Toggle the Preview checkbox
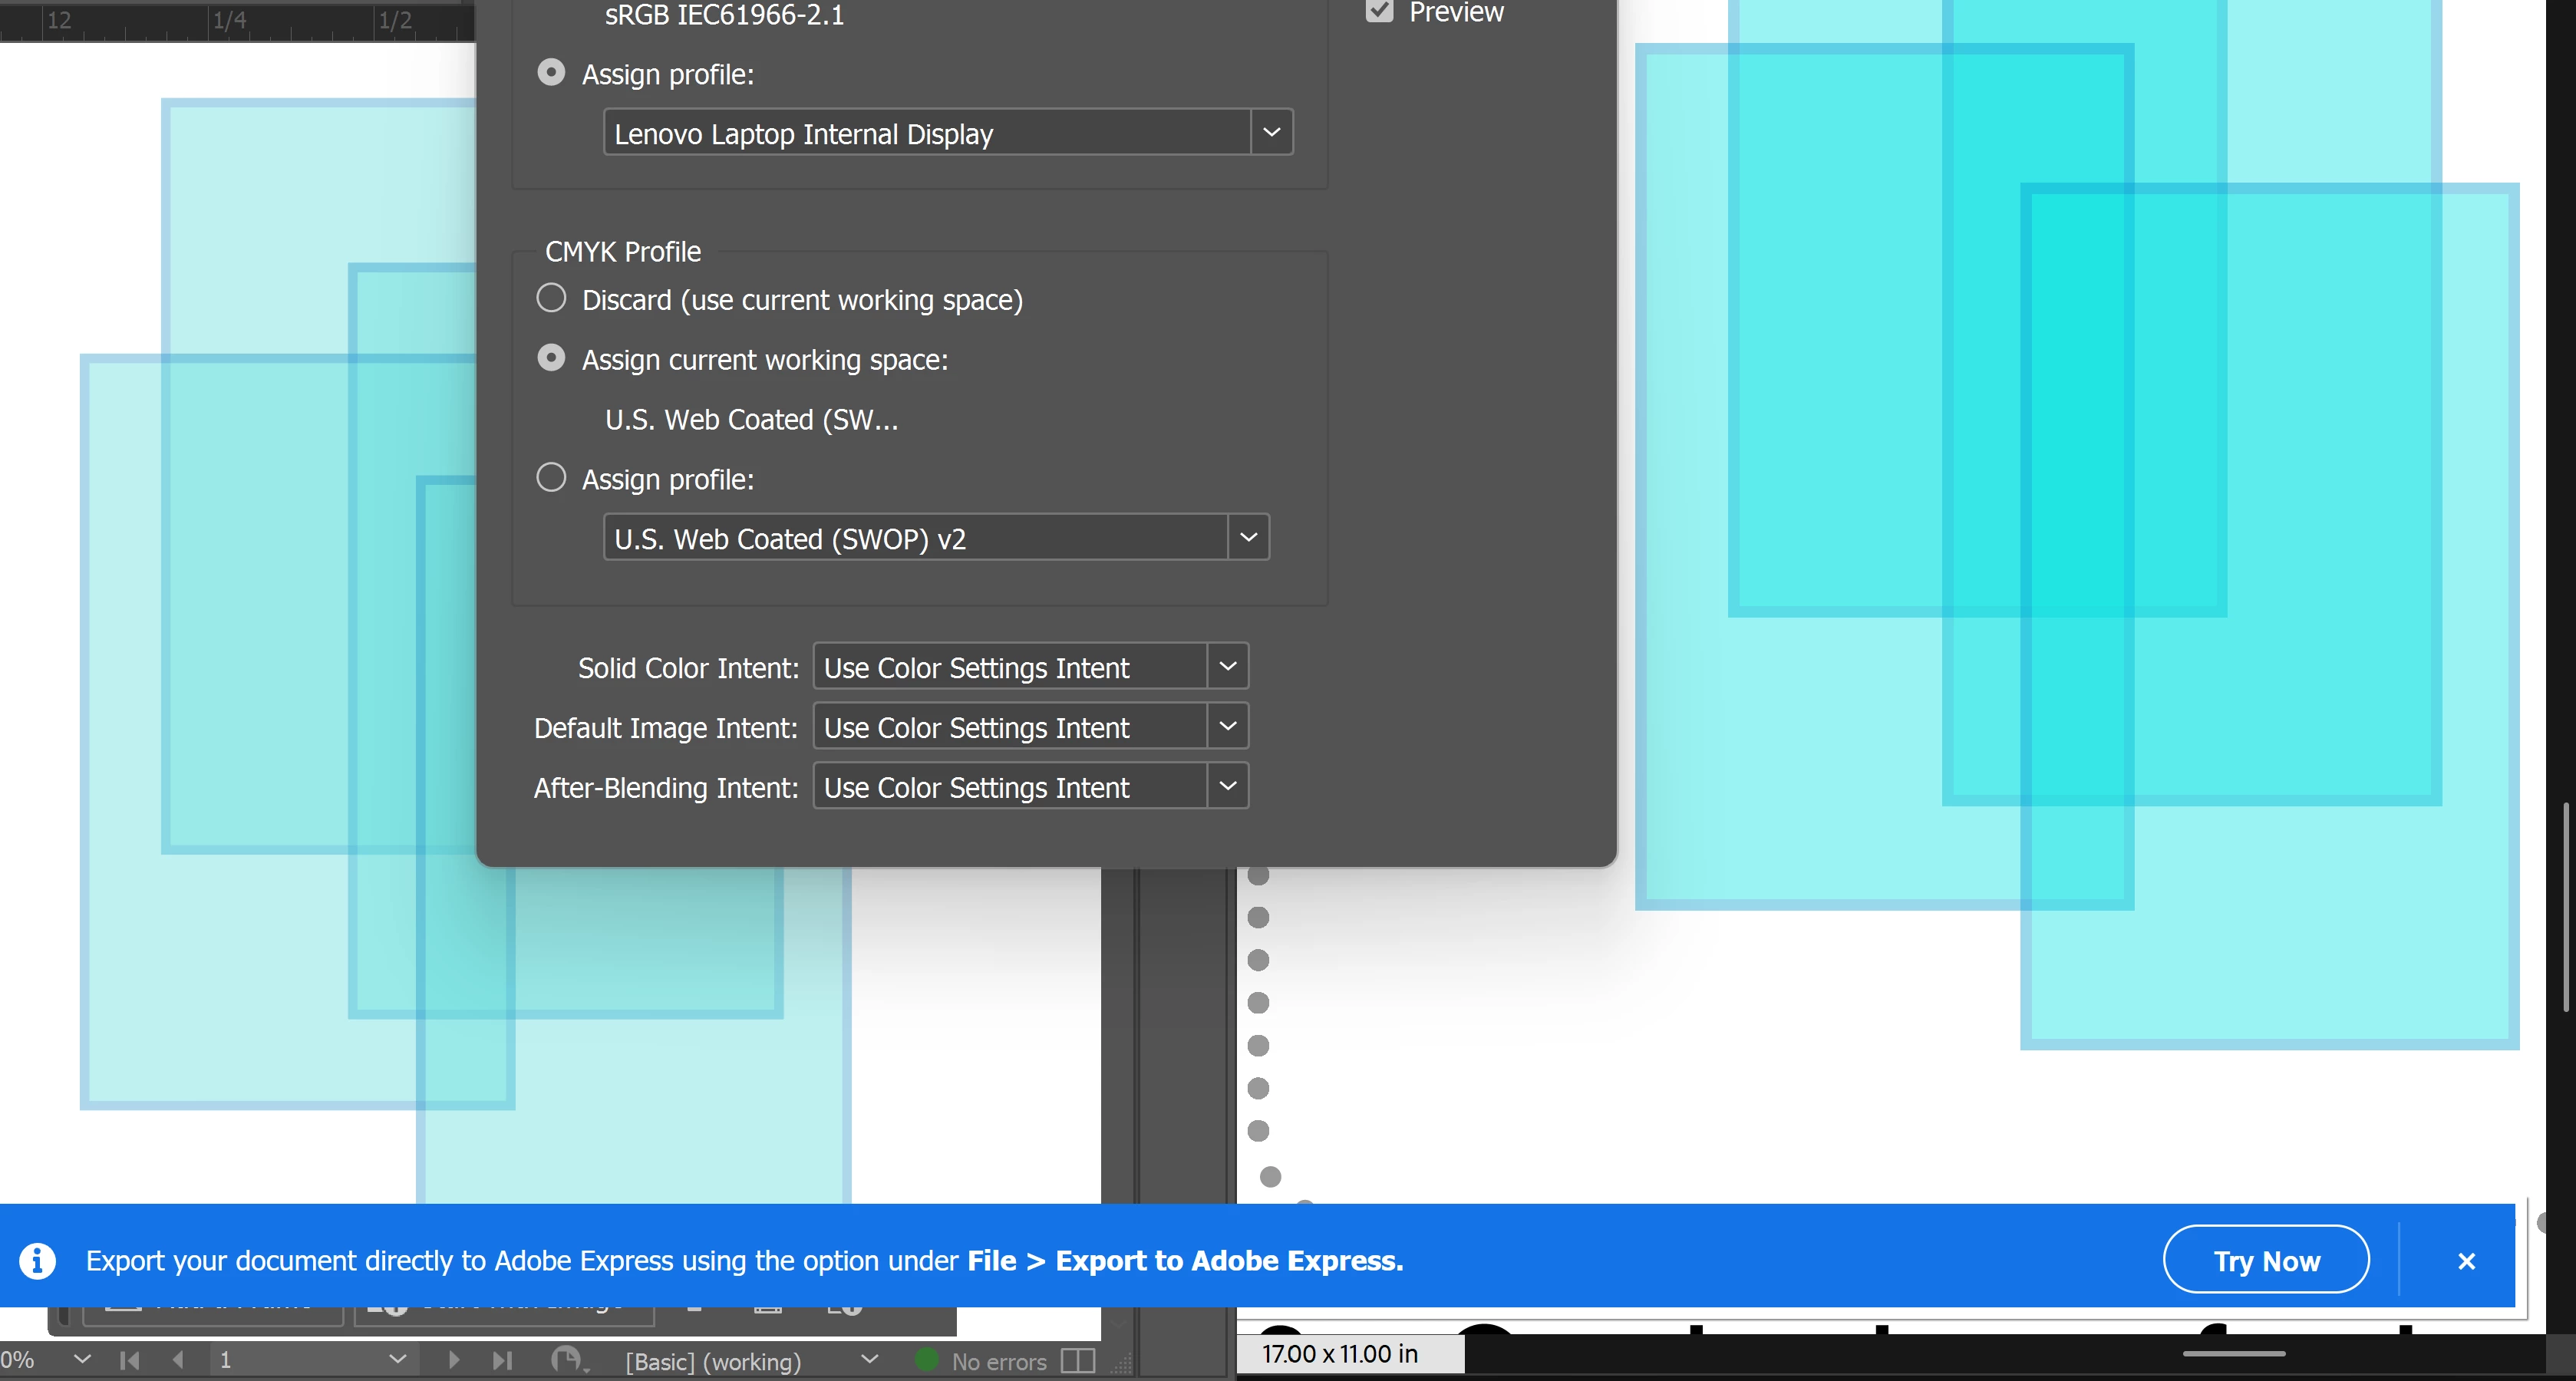This screenshot has width=2576, height=1381. click(1379, 11)
